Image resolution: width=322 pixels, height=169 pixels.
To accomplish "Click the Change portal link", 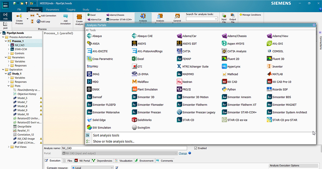I will tap(183, 153).
